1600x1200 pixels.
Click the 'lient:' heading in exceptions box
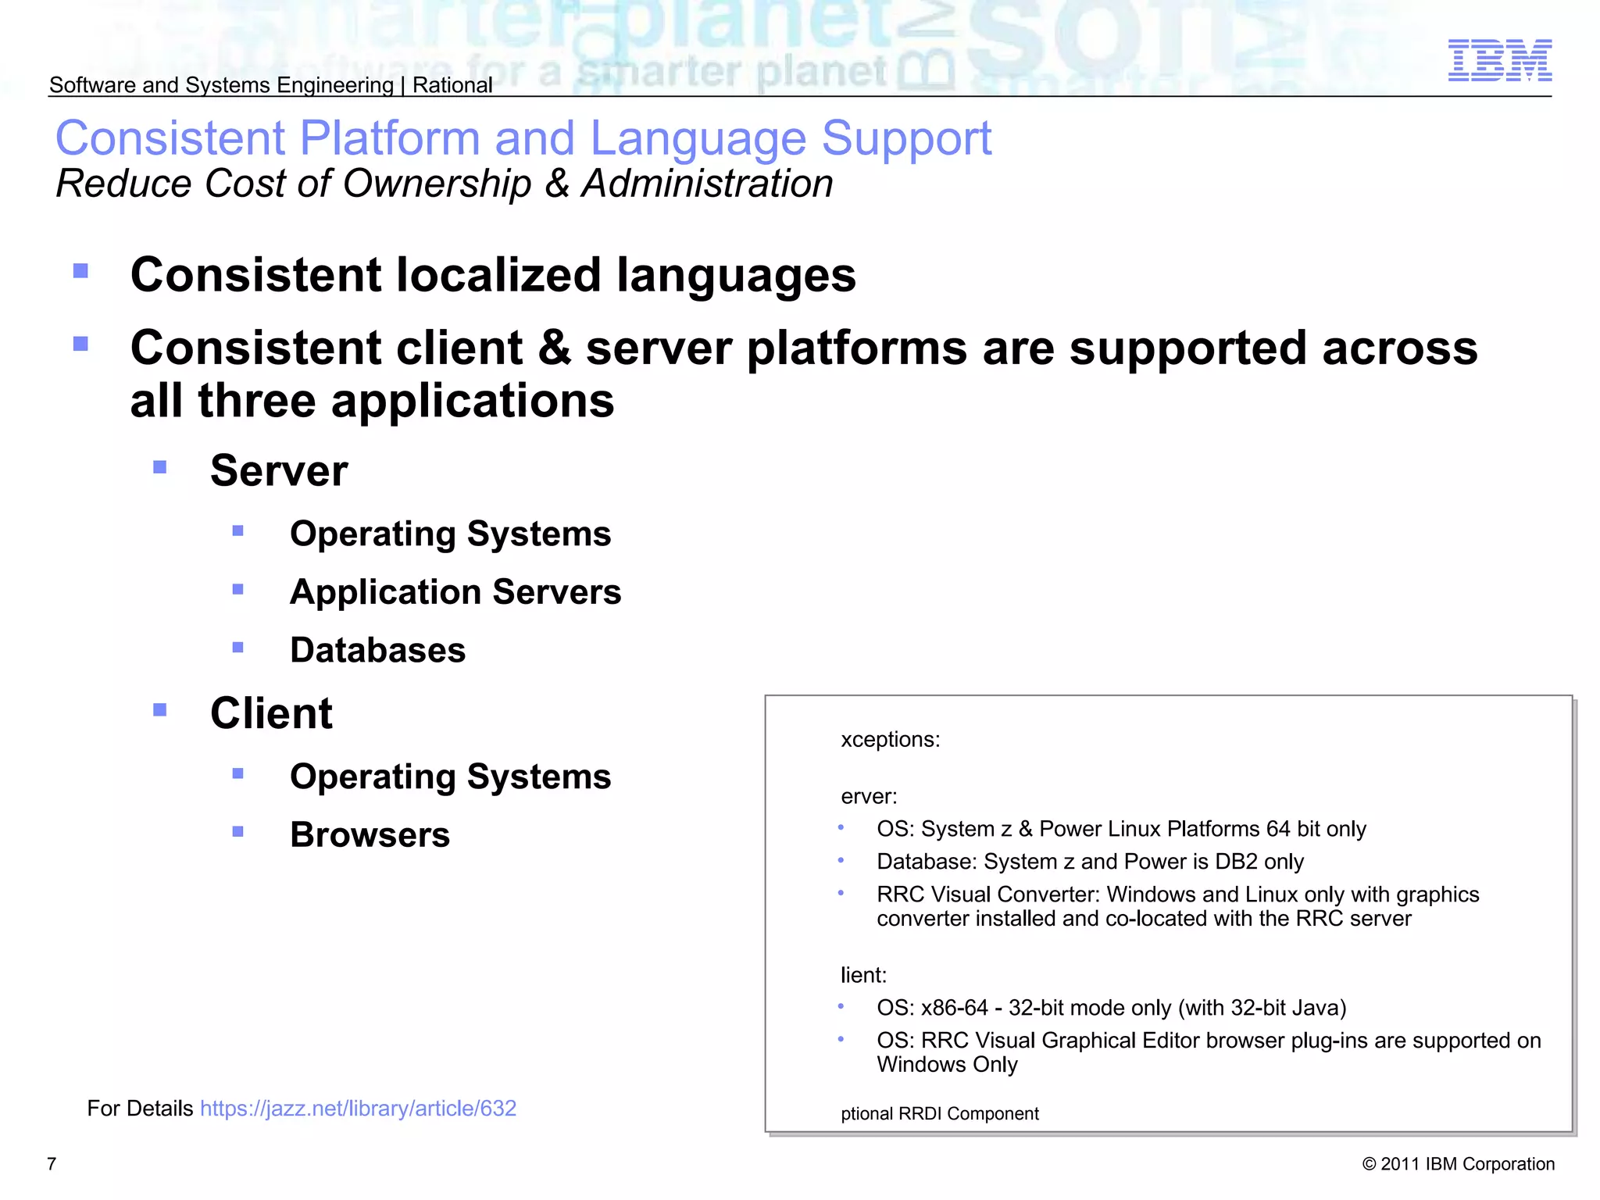pos(863,976)
